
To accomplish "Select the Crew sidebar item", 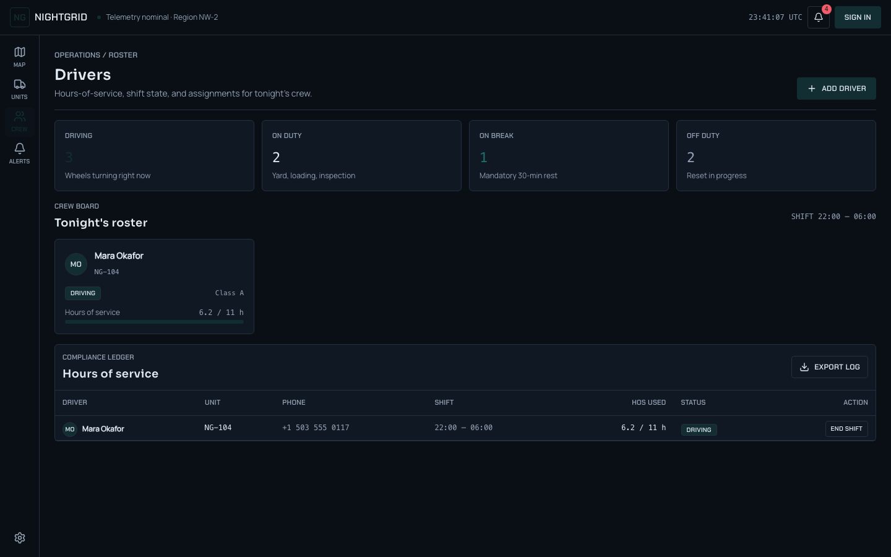I will pyautogui.click(x=20, y=121).
